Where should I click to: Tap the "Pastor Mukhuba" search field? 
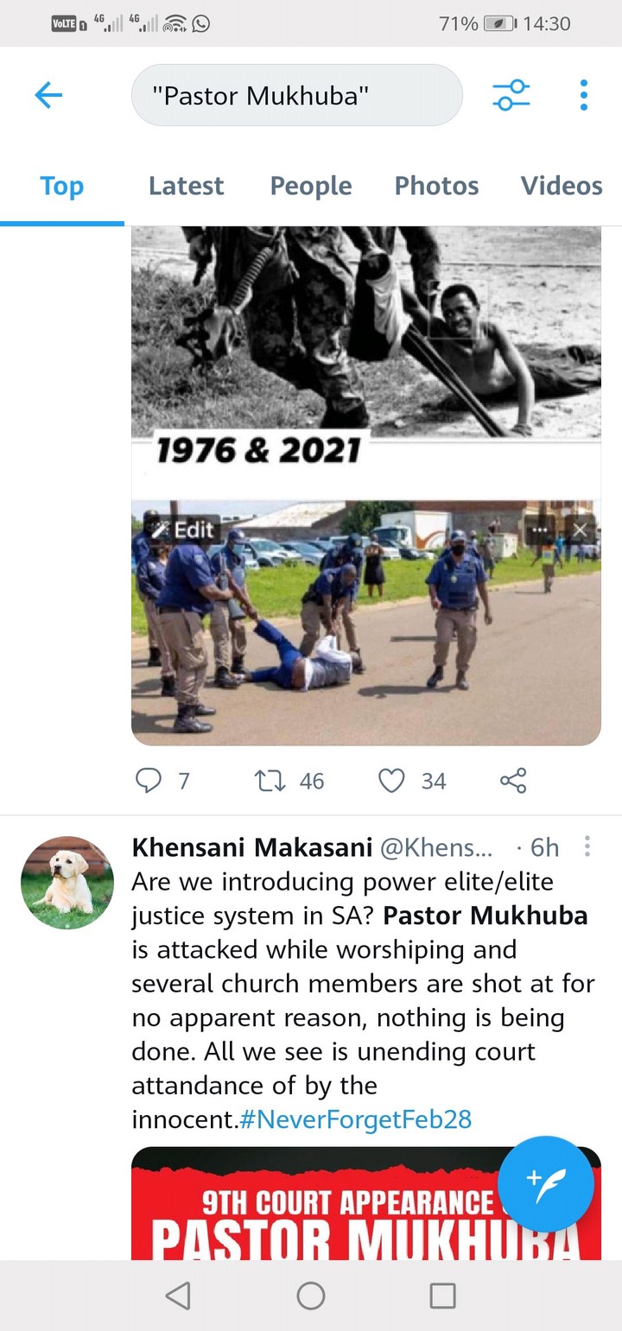(x=296, y=95)
